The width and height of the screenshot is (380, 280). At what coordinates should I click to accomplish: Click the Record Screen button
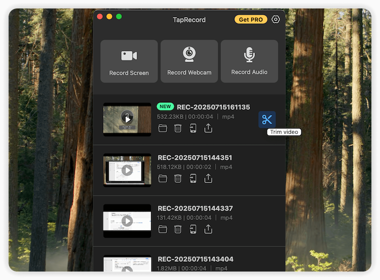[129, 61]
